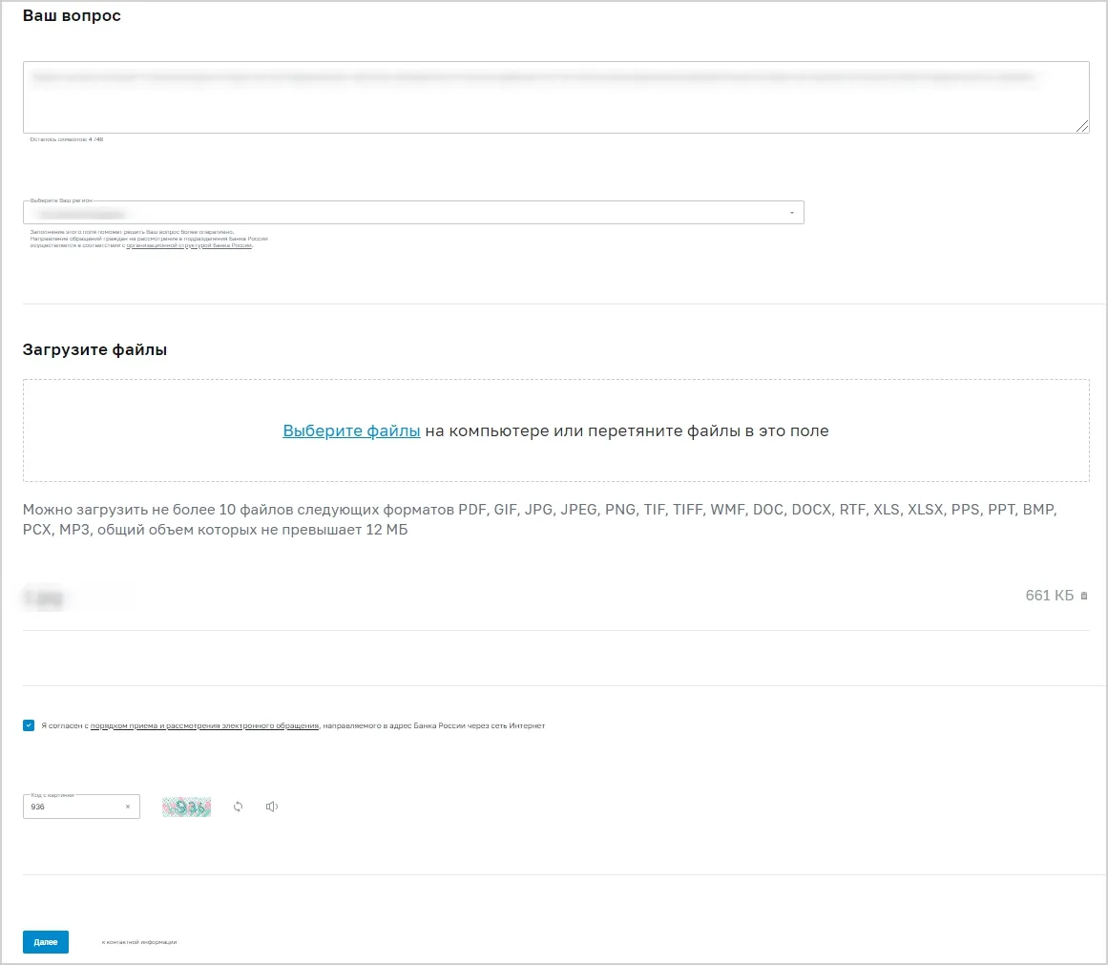Clear the captcha code field with the X
1108x965 pixels.
point(128,807)
